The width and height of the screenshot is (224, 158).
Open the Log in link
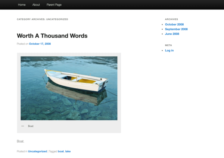[169, 50]
